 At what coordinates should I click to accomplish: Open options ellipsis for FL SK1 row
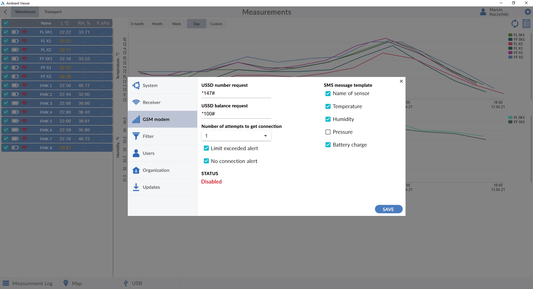coord(103,32)
